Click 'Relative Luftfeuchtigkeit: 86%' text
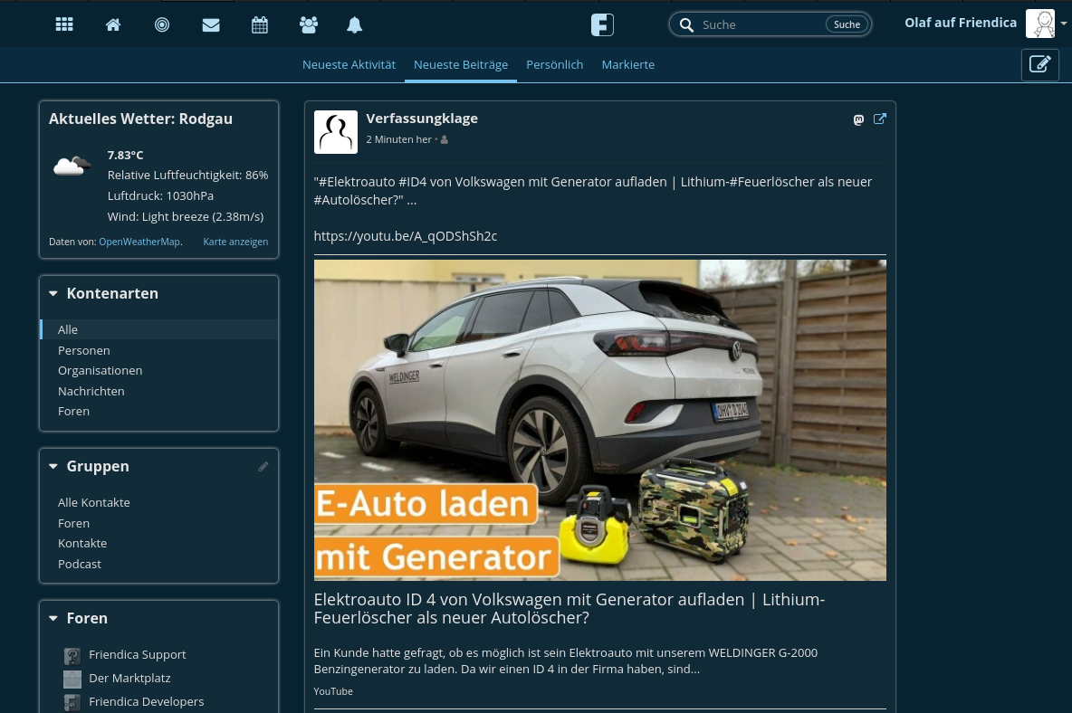Image resolution: width=1072 pixels, height=713 pixels. [x=187, y=175]
